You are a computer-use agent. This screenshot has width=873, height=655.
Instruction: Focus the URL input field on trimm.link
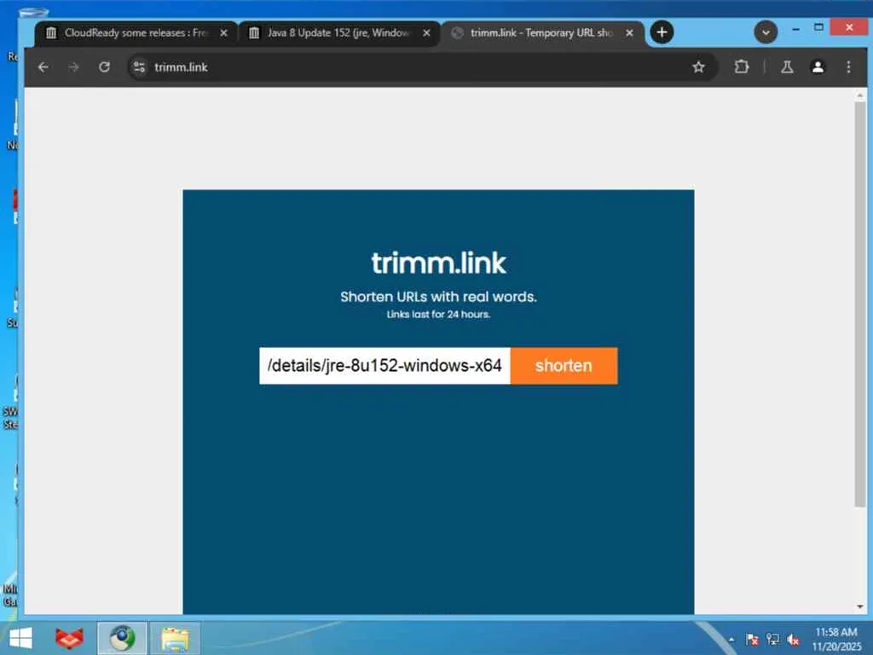pyautogui.click(x=384, y=366)
